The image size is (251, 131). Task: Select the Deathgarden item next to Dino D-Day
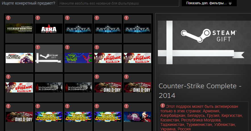point(78,88)
